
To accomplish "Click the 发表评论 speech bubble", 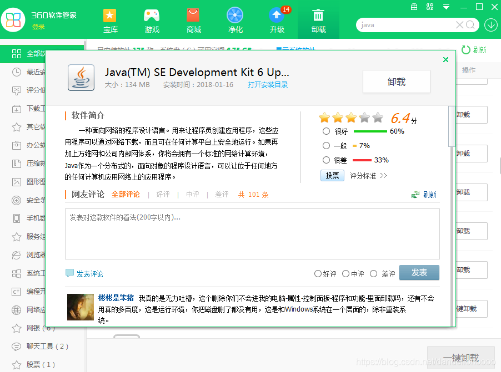I will tap(69, 273).
